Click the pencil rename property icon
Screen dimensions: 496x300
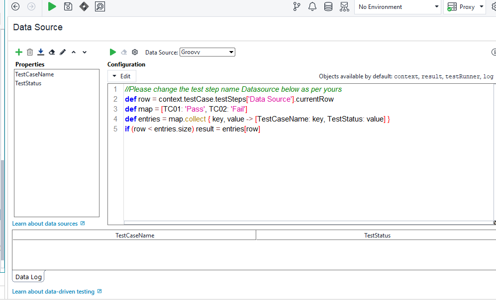[63, 52]
